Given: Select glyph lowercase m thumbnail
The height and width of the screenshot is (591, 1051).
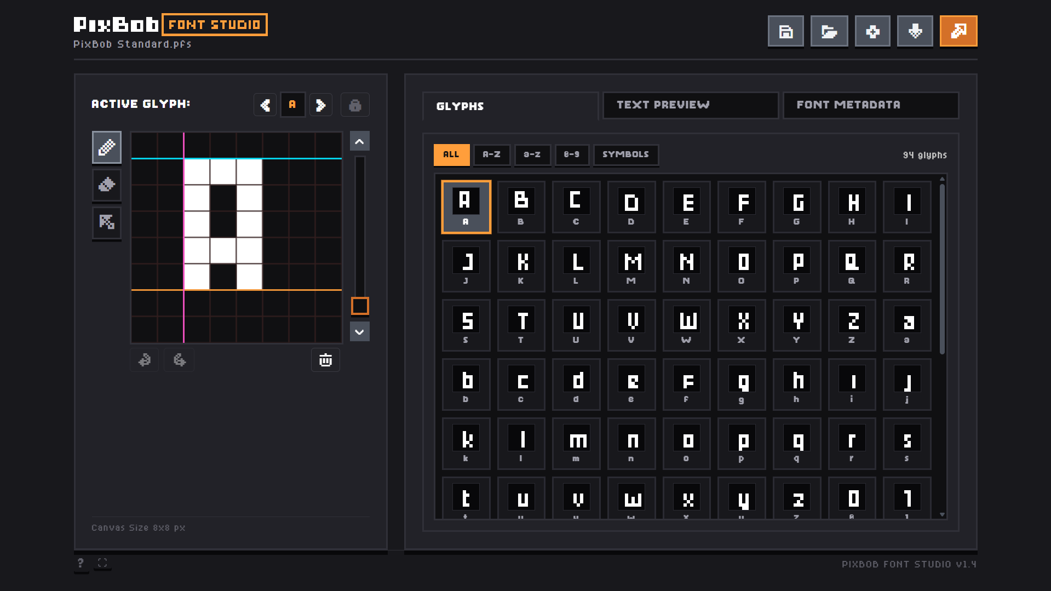Looking at the screenshot, I should pyautogui.click(x=576, y=444).
